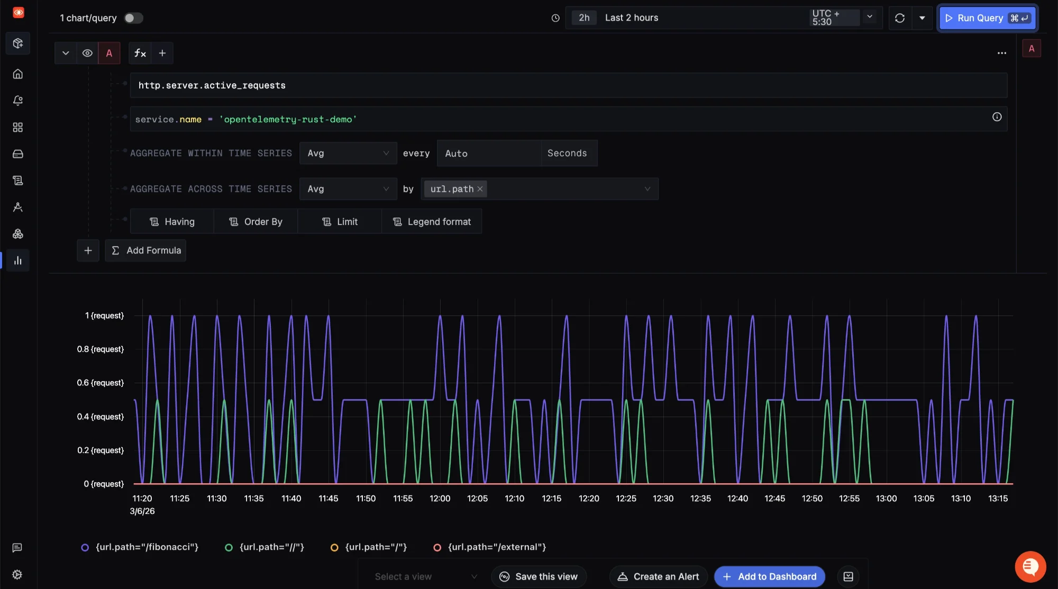
Task: Open the Legend format option
Action: point(432,221)
